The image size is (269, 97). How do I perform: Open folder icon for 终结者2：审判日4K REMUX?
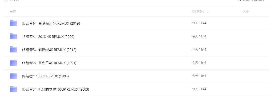click(13, 63)
